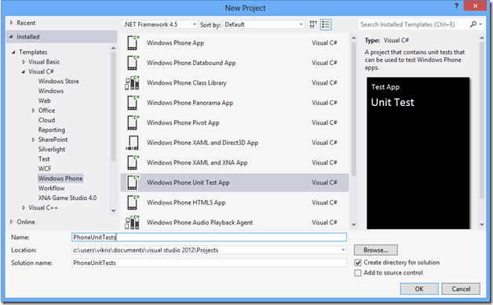Select the Windows Store category

(59, 82)
